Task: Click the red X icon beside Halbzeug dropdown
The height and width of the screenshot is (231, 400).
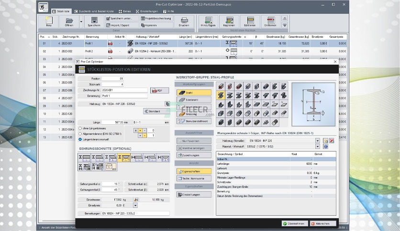Action: (x=332, y=141)
